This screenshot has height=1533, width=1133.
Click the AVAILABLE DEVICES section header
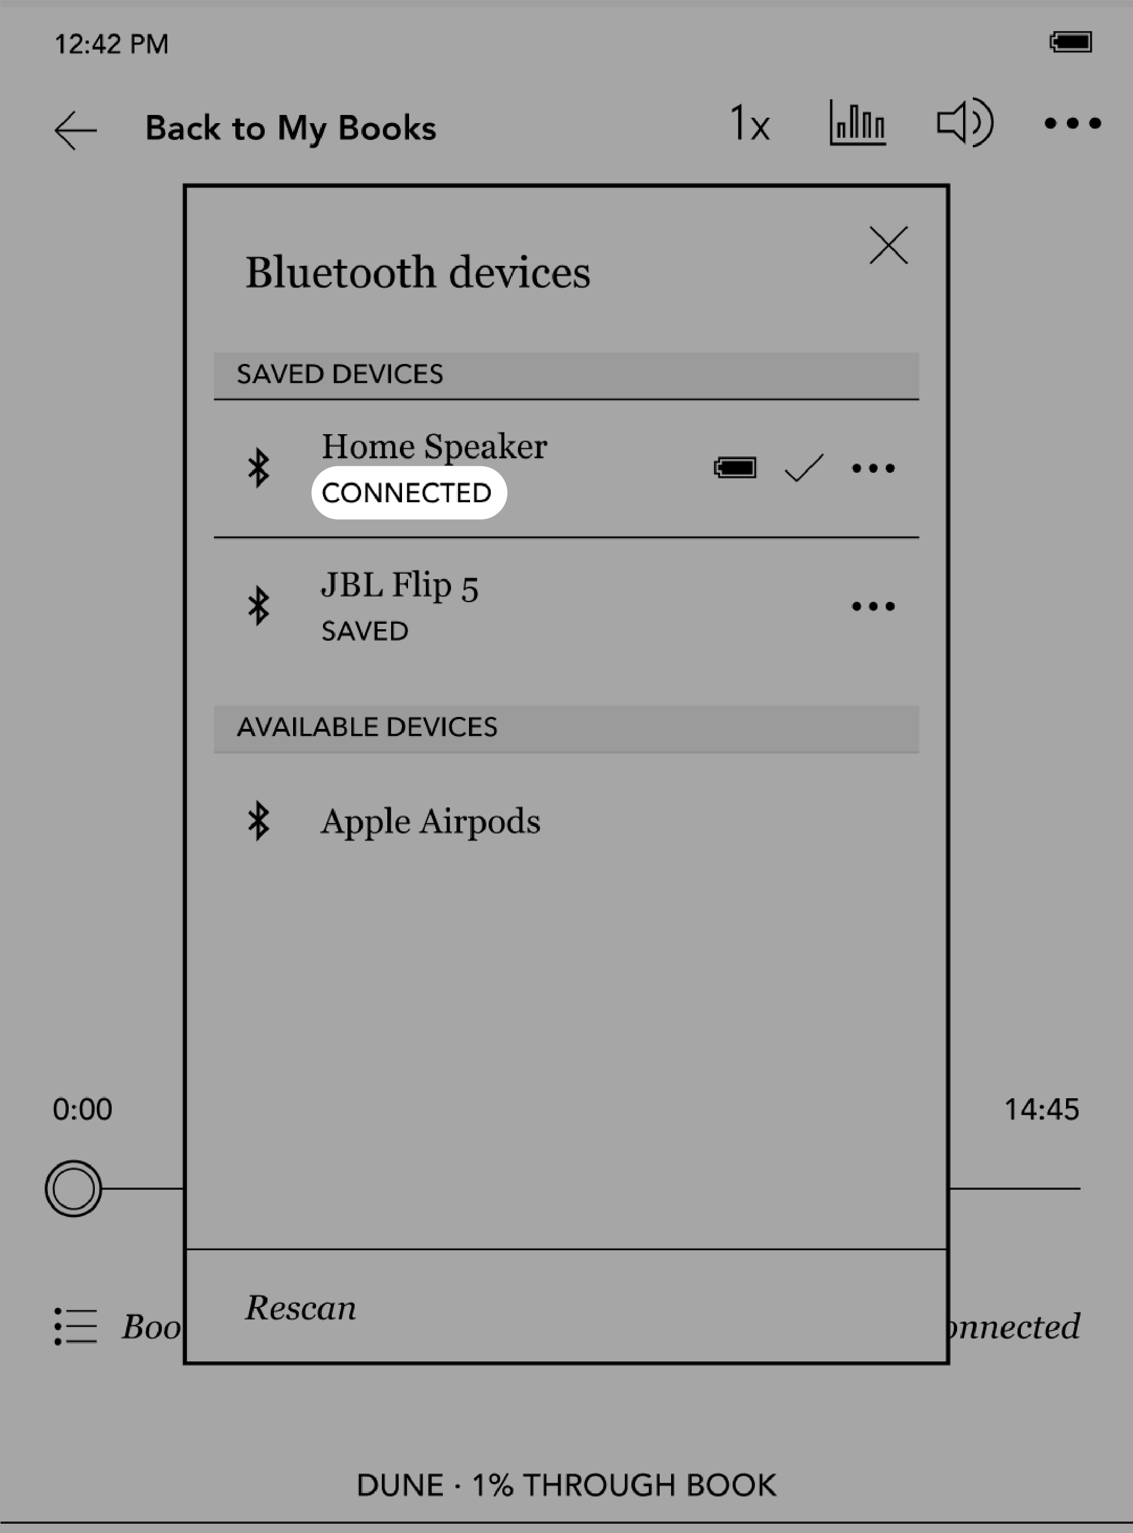(x=566, y=726)
